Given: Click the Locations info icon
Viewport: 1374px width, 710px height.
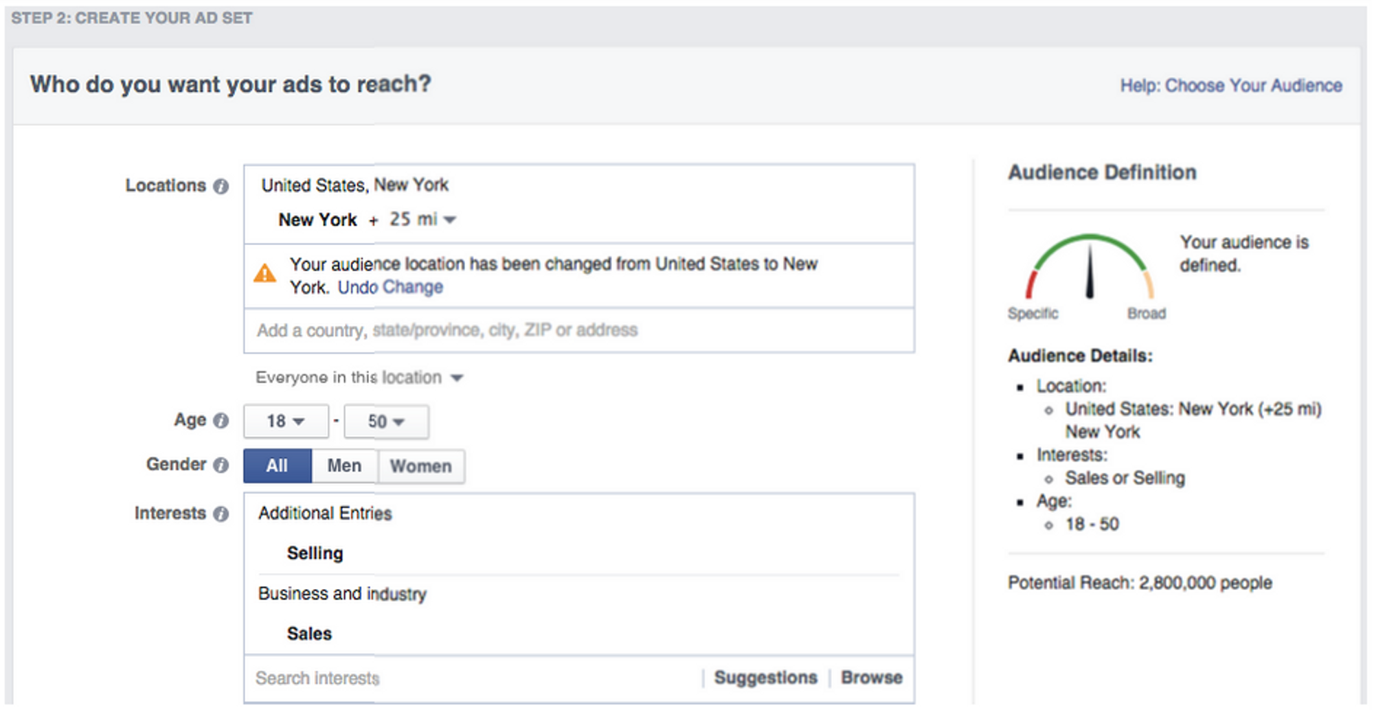Looking at the screenshot, I should 221,186.
